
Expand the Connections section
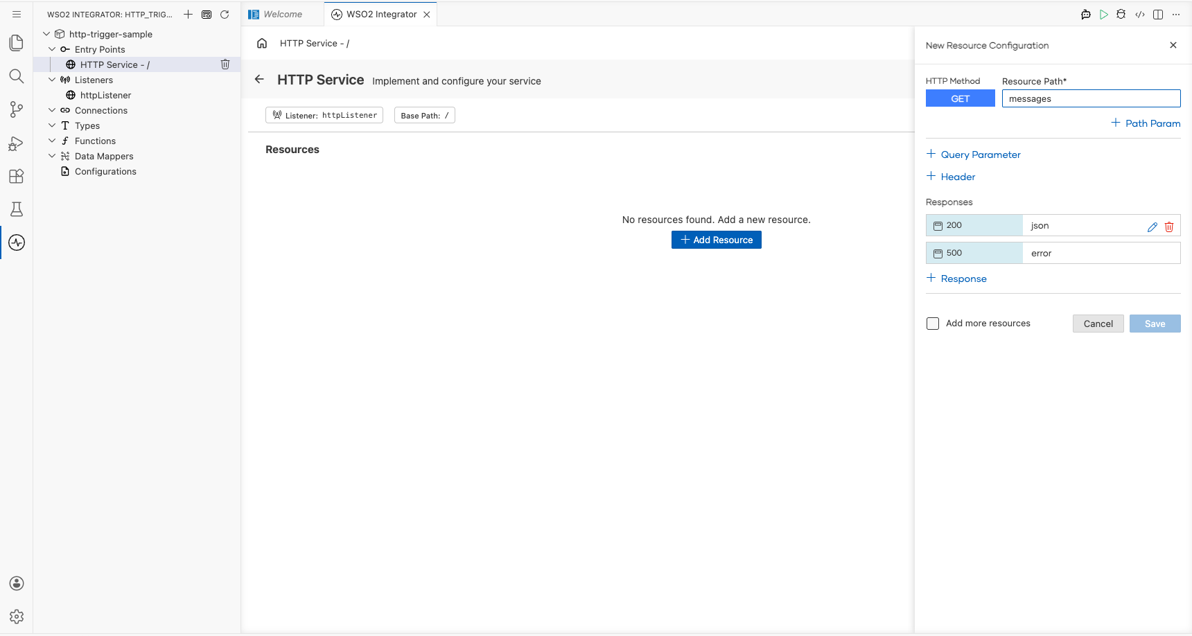point(52,110)
